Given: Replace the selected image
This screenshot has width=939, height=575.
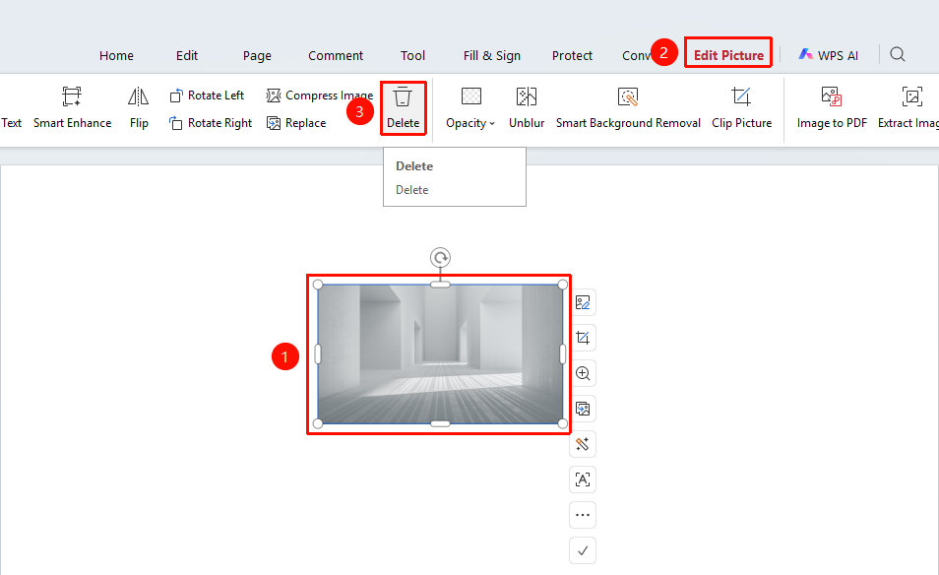Looking at the screenshot, I should [296, 123].
